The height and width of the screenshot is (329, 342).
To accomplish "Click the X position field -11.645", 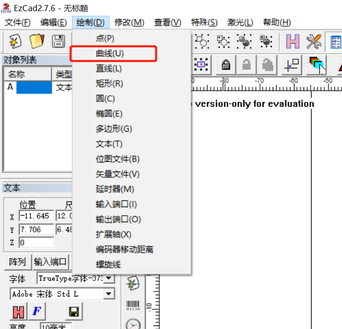I will 36,216.
